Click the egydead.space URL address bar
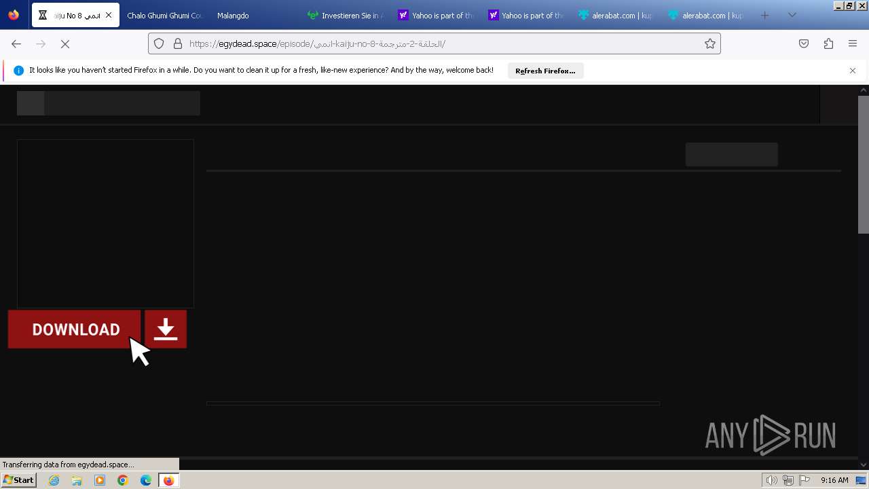 point(434,43)
